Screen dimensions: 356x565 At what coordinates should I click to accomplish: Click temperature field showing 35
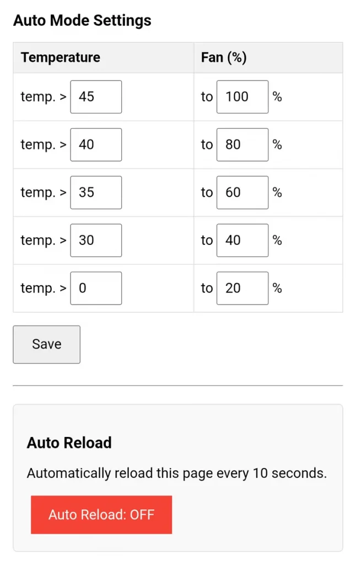click(x=96, y=193)
